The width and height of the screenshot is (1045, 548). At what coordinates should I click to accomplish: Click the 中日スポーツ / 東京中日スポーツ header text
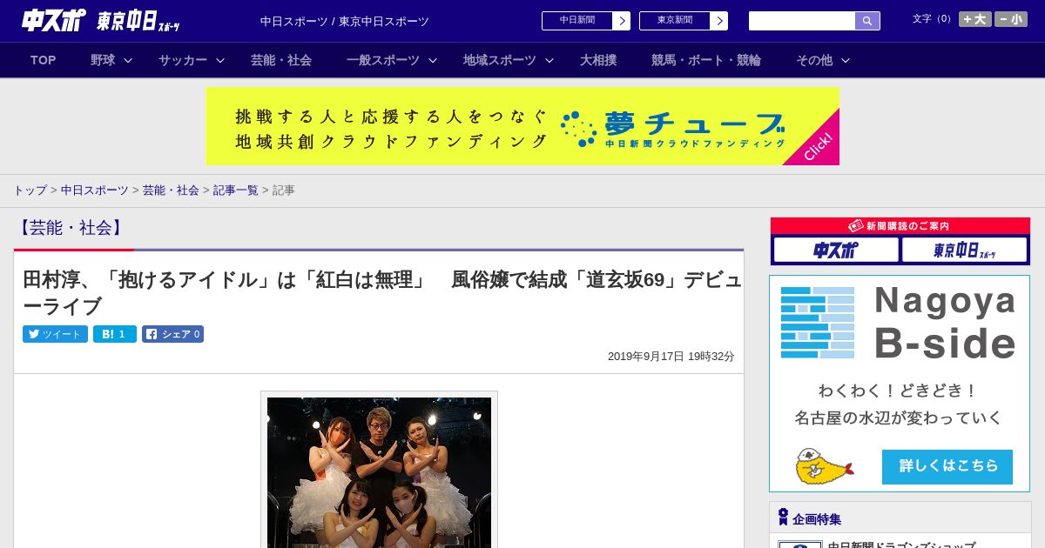(345, 21)
